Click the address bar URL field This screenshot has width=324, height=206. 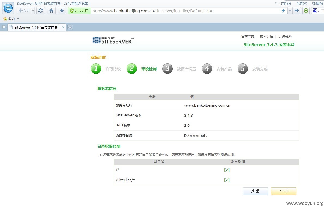(185, 11)
